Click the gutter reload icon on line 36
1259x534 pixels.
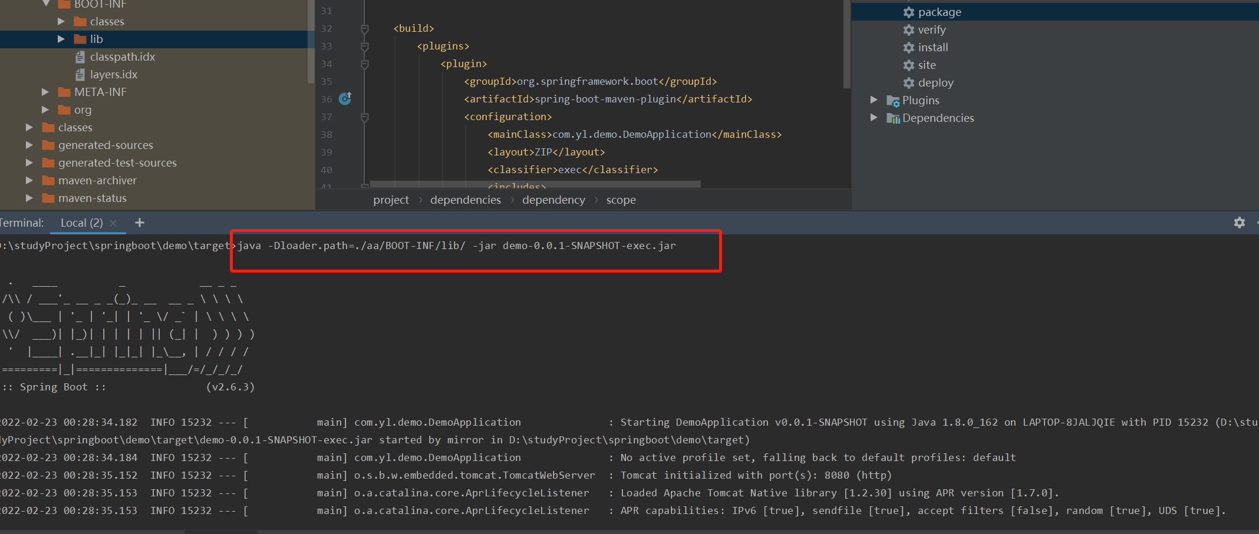click(345, 98)
